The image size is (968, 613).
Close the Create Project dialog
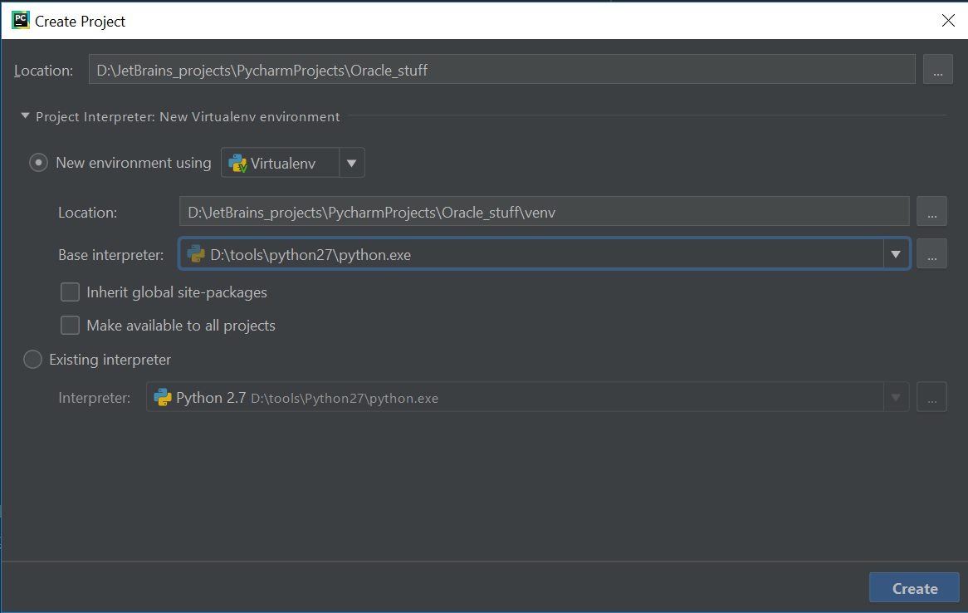click(948, 21)
